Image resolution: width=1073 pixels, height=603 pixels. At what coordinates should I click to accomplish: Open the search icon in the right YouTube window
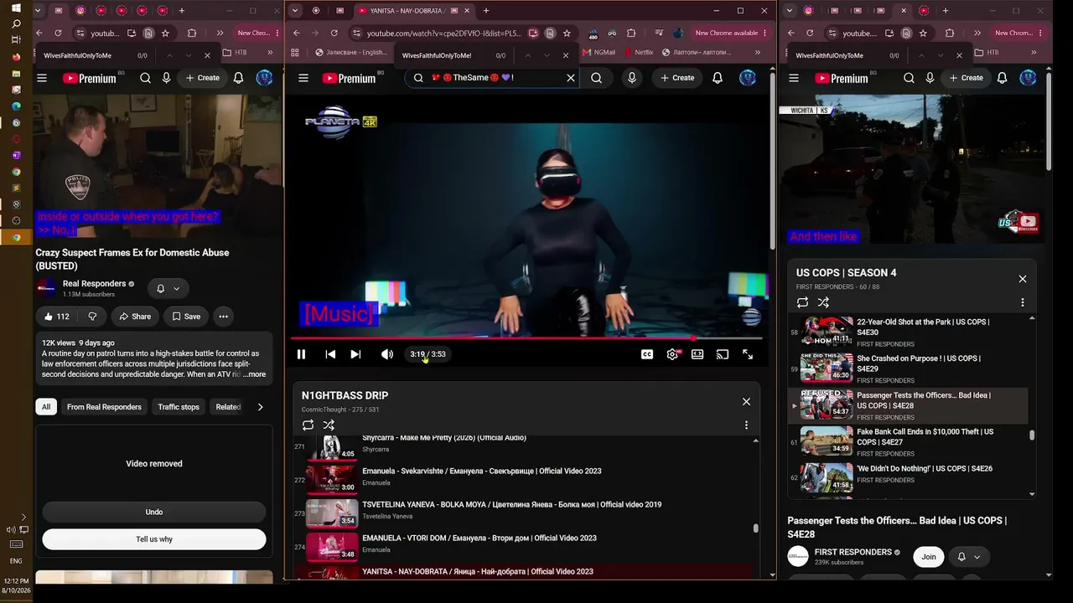pyautogui.click(x=909, y=78)
